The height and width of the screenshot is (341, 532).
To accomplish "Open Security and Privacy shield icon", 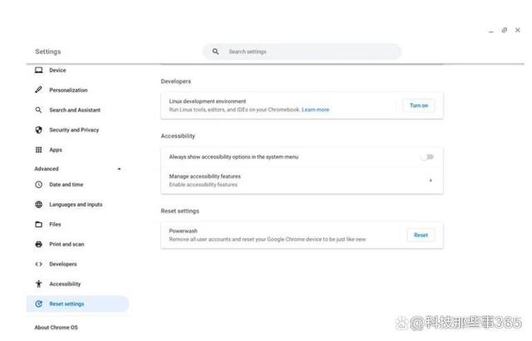I will point(39,129).
